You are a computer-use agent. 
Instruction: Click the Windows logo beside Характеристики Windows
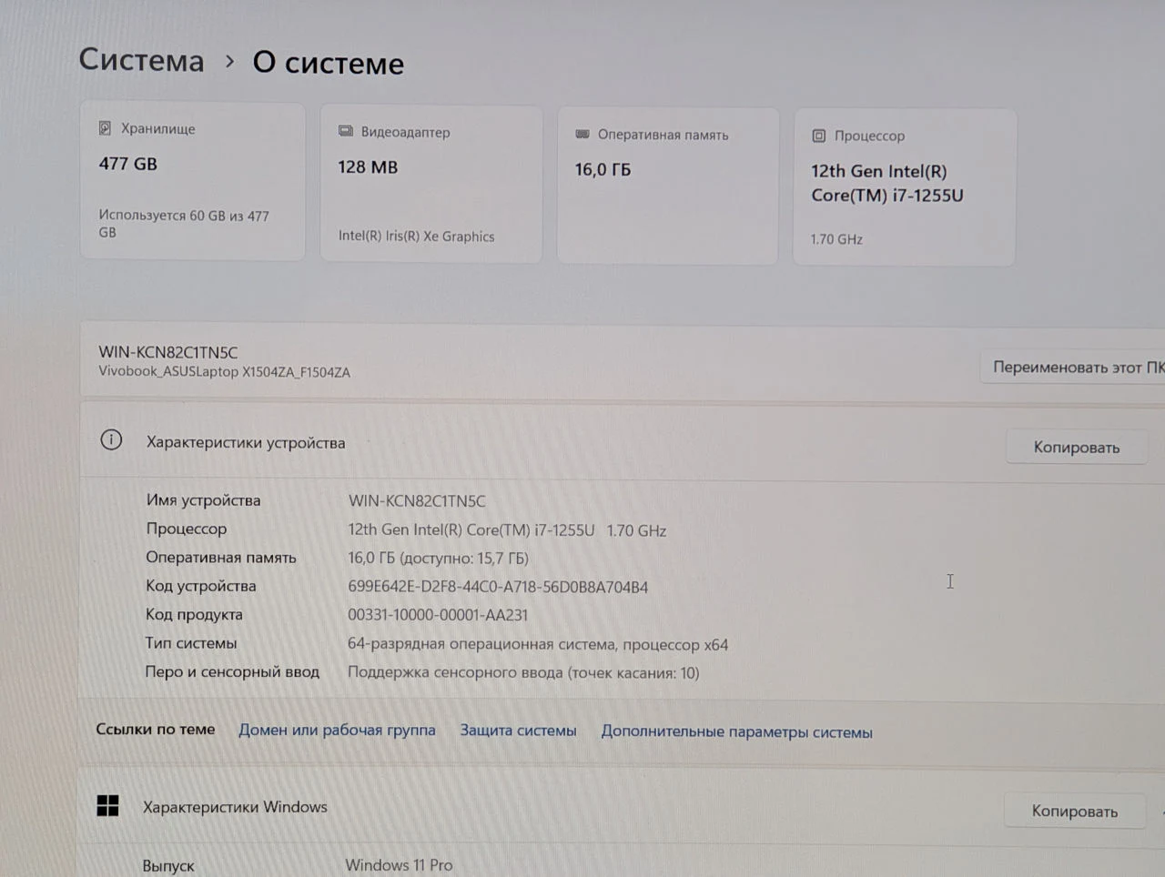[x=107, y=805]
